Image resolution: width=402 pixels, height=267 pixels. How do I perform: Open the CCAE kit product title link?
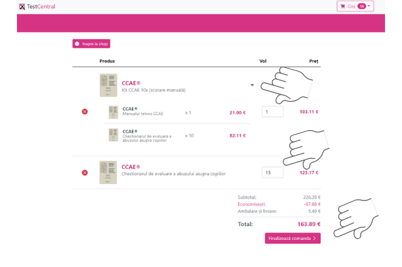pyautogui.click(x=131, y=82)
